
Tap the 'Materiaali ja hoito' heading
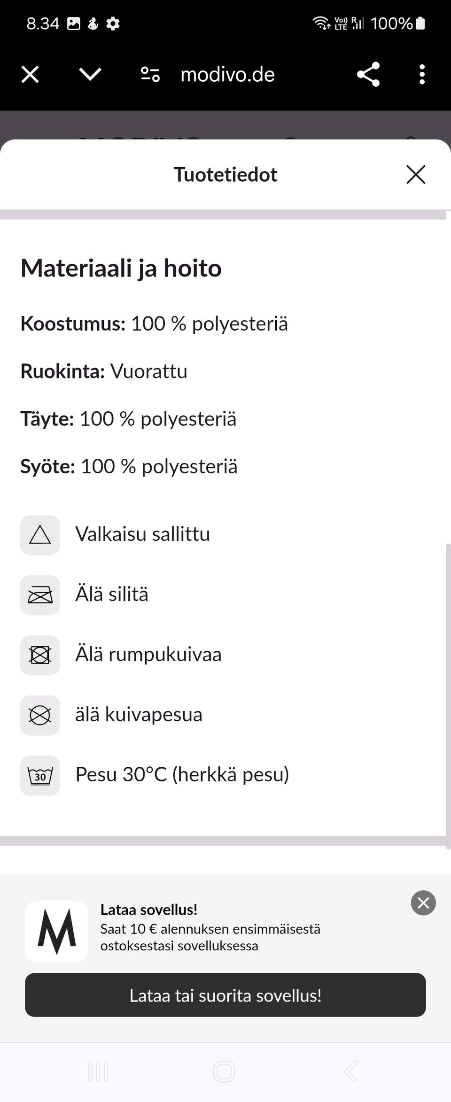pos(121,268)
